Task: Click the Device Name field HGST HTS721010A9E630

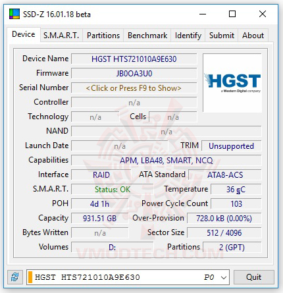Action: point(134,59)
